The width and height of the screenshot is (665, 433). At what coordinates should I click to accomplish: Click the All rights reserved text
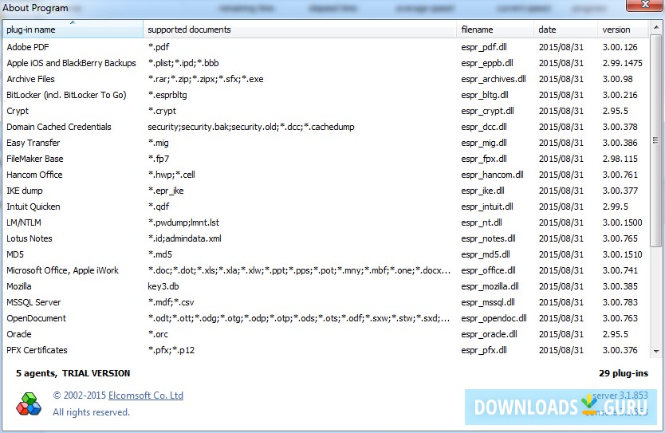[x=91, y=412]
